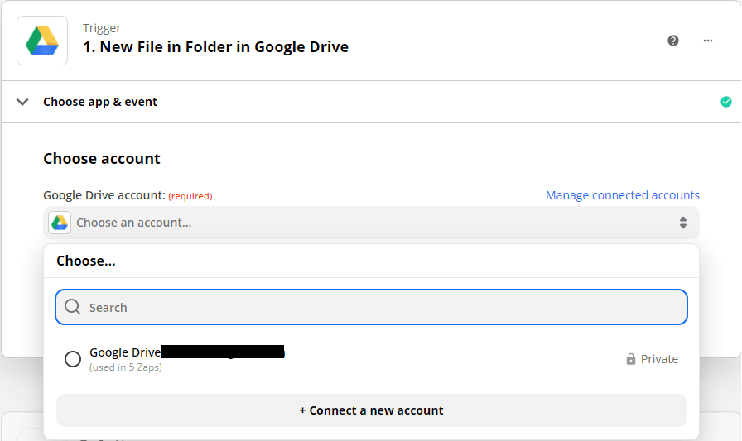Click the large Google Drive app icon
The width and height of the screenshot is (742, 441).
pyautogui.click(x=42, y=41)
